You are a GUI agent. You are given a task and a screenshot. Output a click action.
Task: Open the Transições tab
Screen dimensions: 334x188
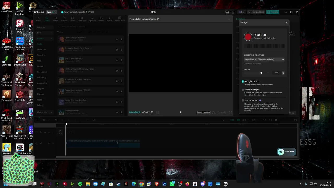[x=82, y=19]
